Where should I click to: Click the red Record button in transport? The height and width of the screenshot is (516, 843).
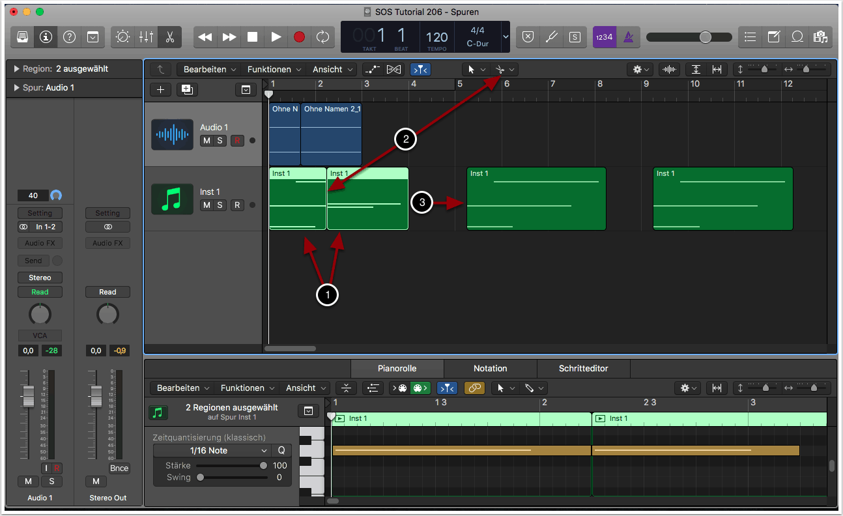click(x=299, y=37)
